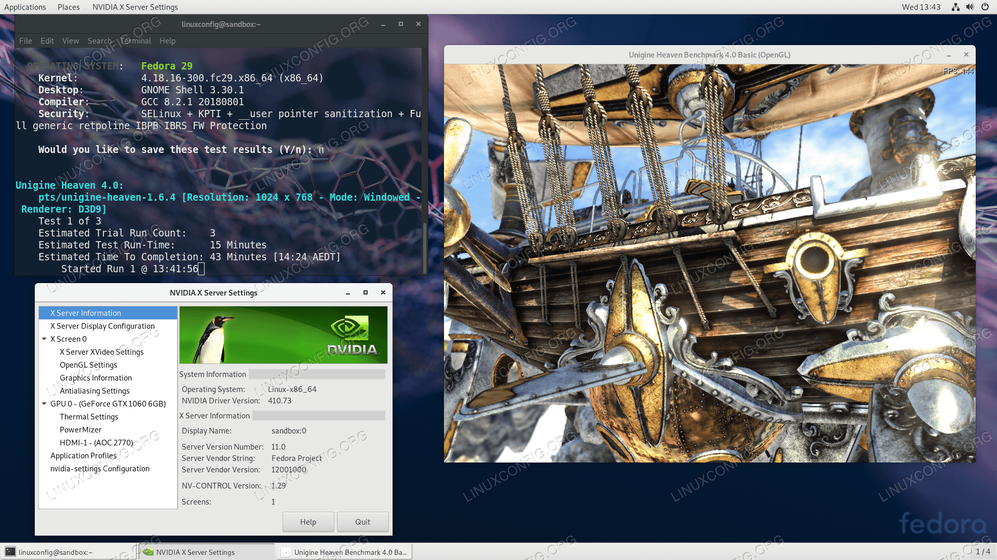Close the terminal window
The width and height of the screenshot is (997, 560).
pyautogui.click(x=419, y=24)
